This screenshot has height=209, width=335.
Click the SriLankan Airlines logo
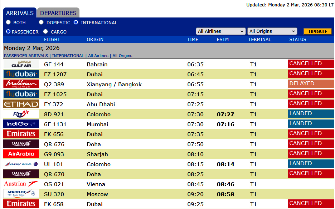point(21,164)
